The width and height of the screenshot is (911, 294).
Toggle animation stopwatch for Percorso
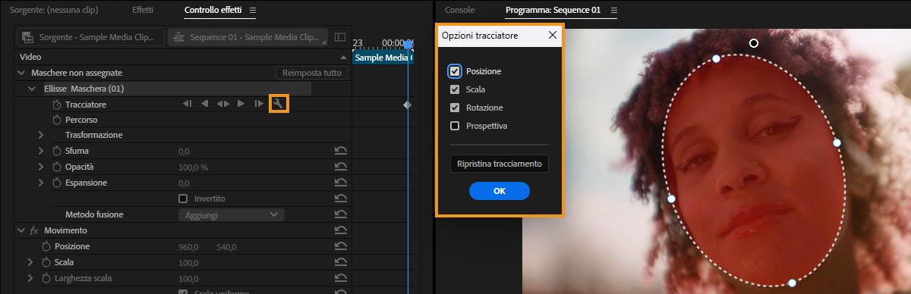tap(56, 120)
